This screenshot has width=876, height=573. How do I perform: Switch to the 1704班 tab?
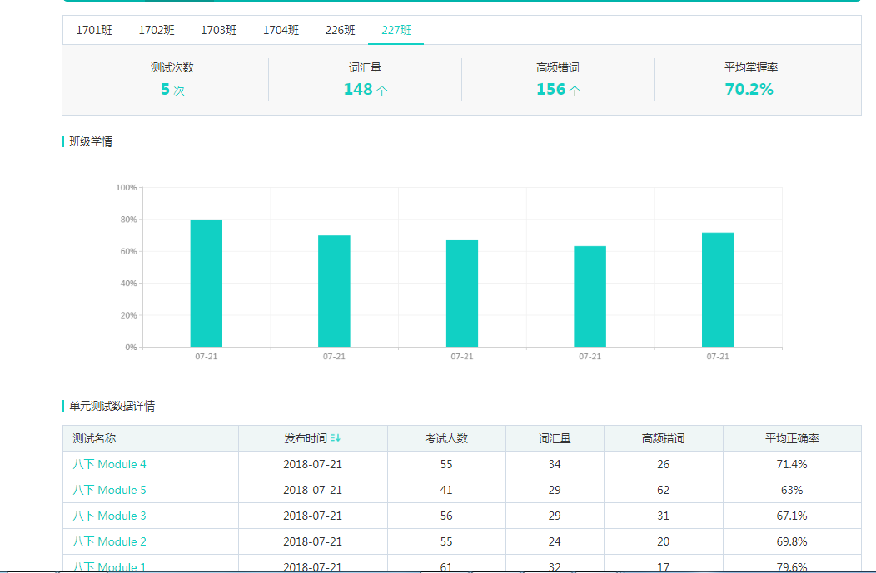point(281,30)
